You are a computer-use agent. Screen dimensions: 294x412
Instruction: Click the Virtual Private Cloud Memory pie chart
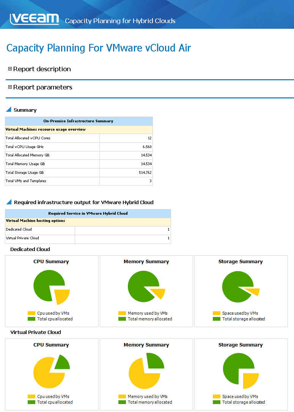click(146, 371)
